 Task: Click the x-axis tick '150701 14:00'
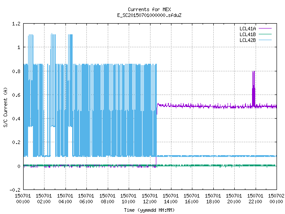click(171, 199)
